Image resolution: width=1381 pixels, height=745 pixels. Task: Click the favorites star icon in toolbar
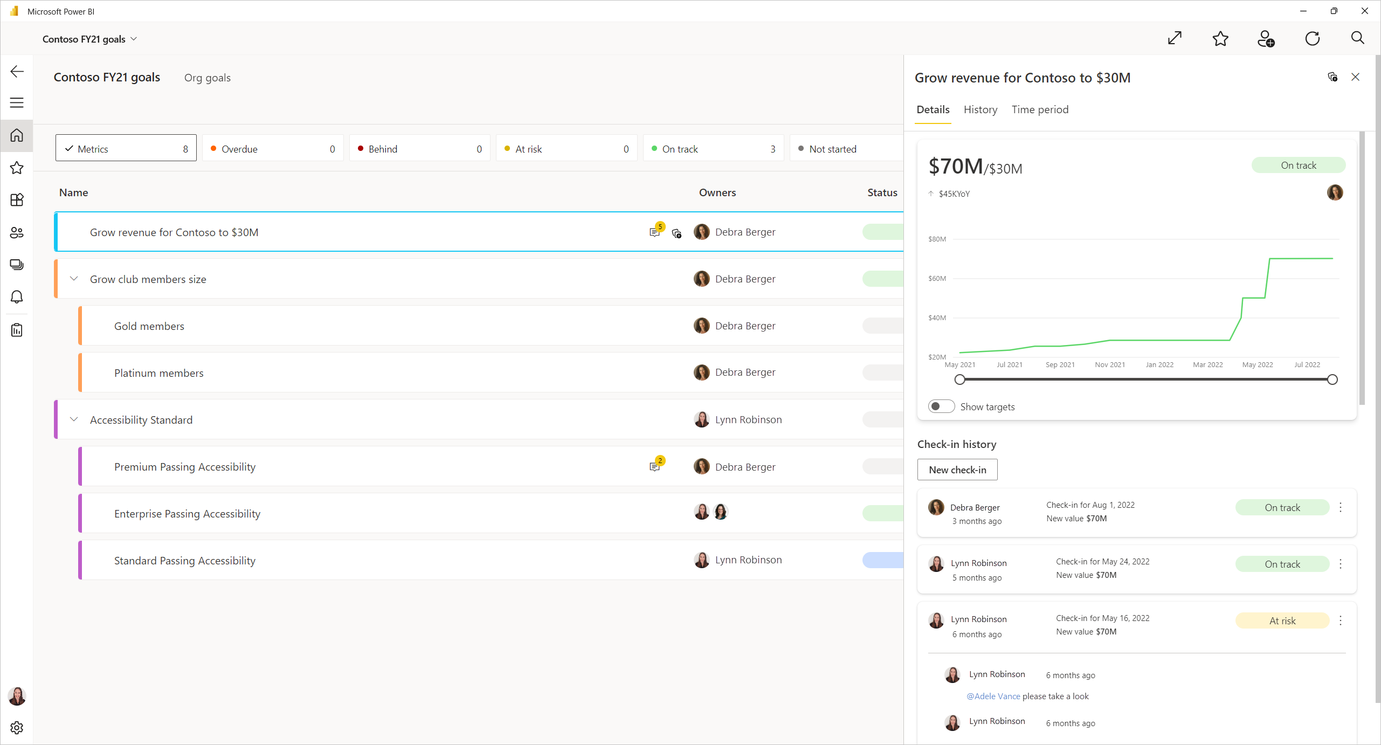[1220, 38]
